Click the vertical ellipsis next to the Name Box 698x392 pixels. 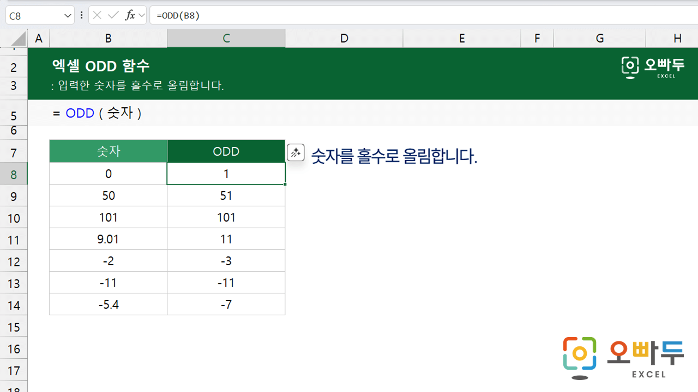click(81, 15)
